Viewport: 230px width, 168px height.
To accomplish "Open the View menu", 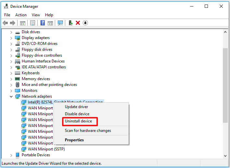I will point(36,15).
